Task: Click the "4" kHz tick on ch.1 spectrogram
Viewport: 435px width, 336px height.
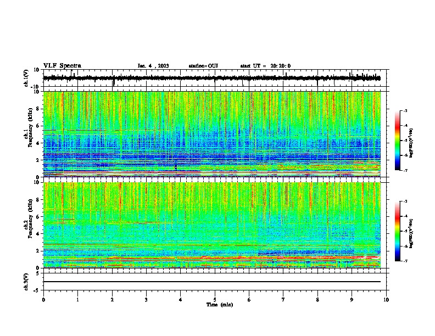Action: tap(38, 143)
